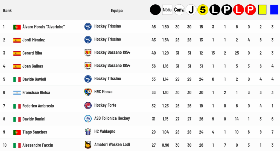
Task: Sort by the Conv. column icon
Action: tap(179, 10)
